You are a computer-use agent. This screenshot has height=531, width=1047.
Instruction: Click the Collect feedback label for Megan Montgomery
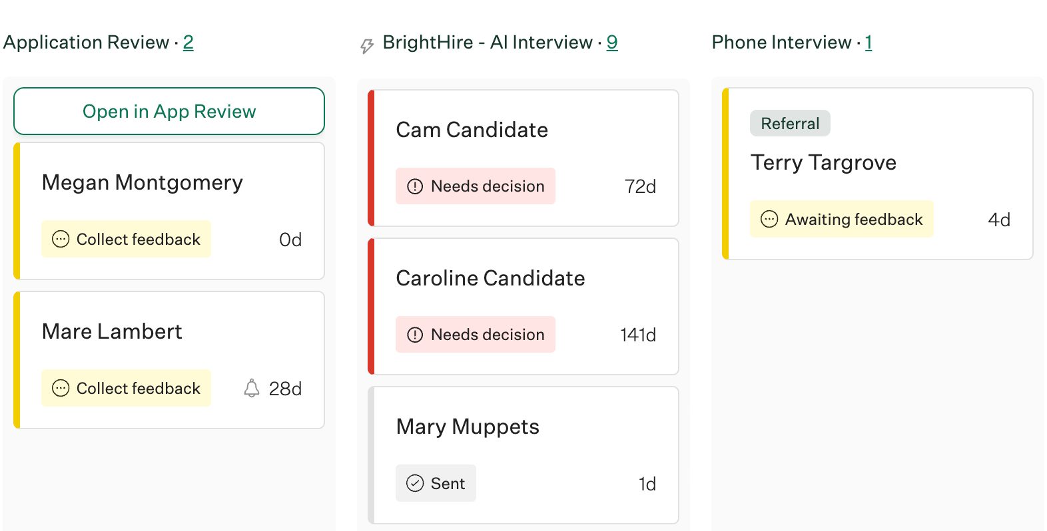138,240
